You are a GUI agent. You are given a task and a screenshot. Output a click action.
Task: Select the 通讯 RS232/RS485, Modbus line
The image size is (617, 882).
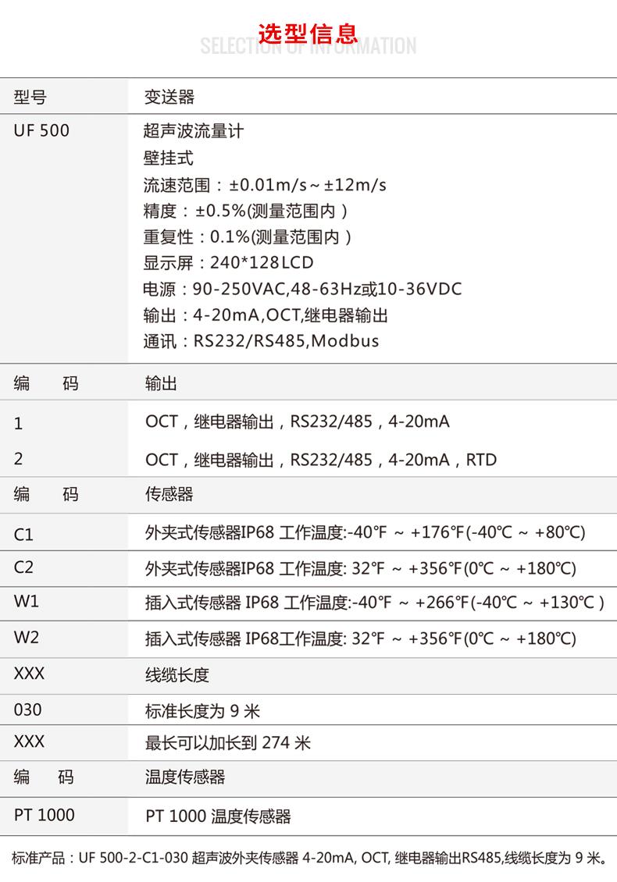(262, 341)
